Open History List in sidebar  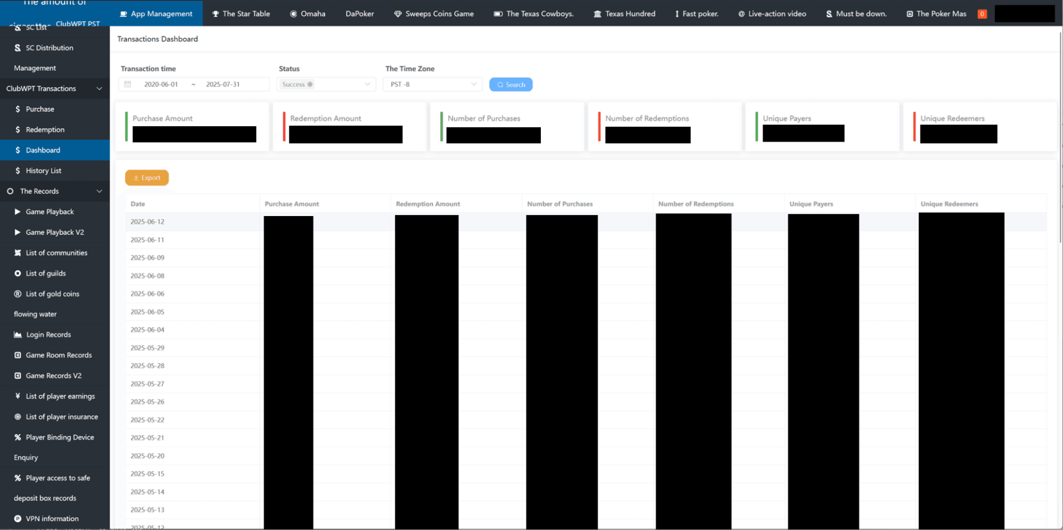(x=44, y=171)
